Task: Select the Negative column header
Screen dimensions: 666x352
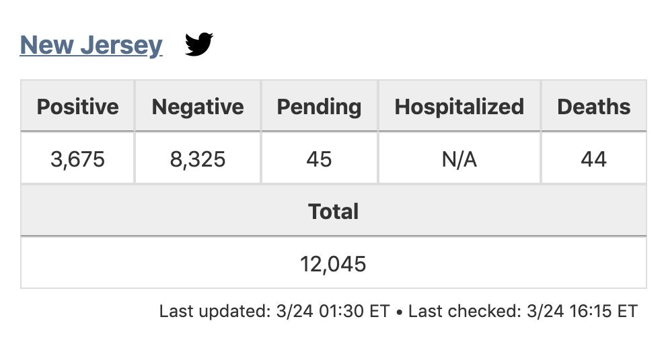Action: 198,106
